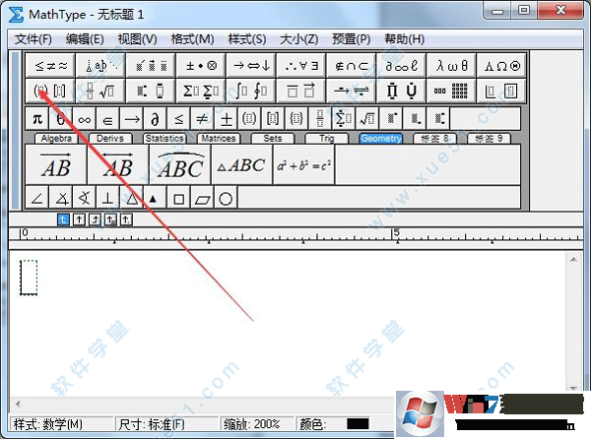Switch to the Algebra tab

[x=56, y=139]
